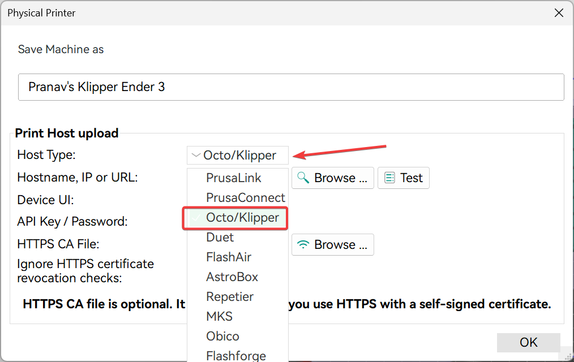The height and width of the screenshot is (362, 574).
Task: Pick FlashAir as host type
Action: click(x=238, y=257)
